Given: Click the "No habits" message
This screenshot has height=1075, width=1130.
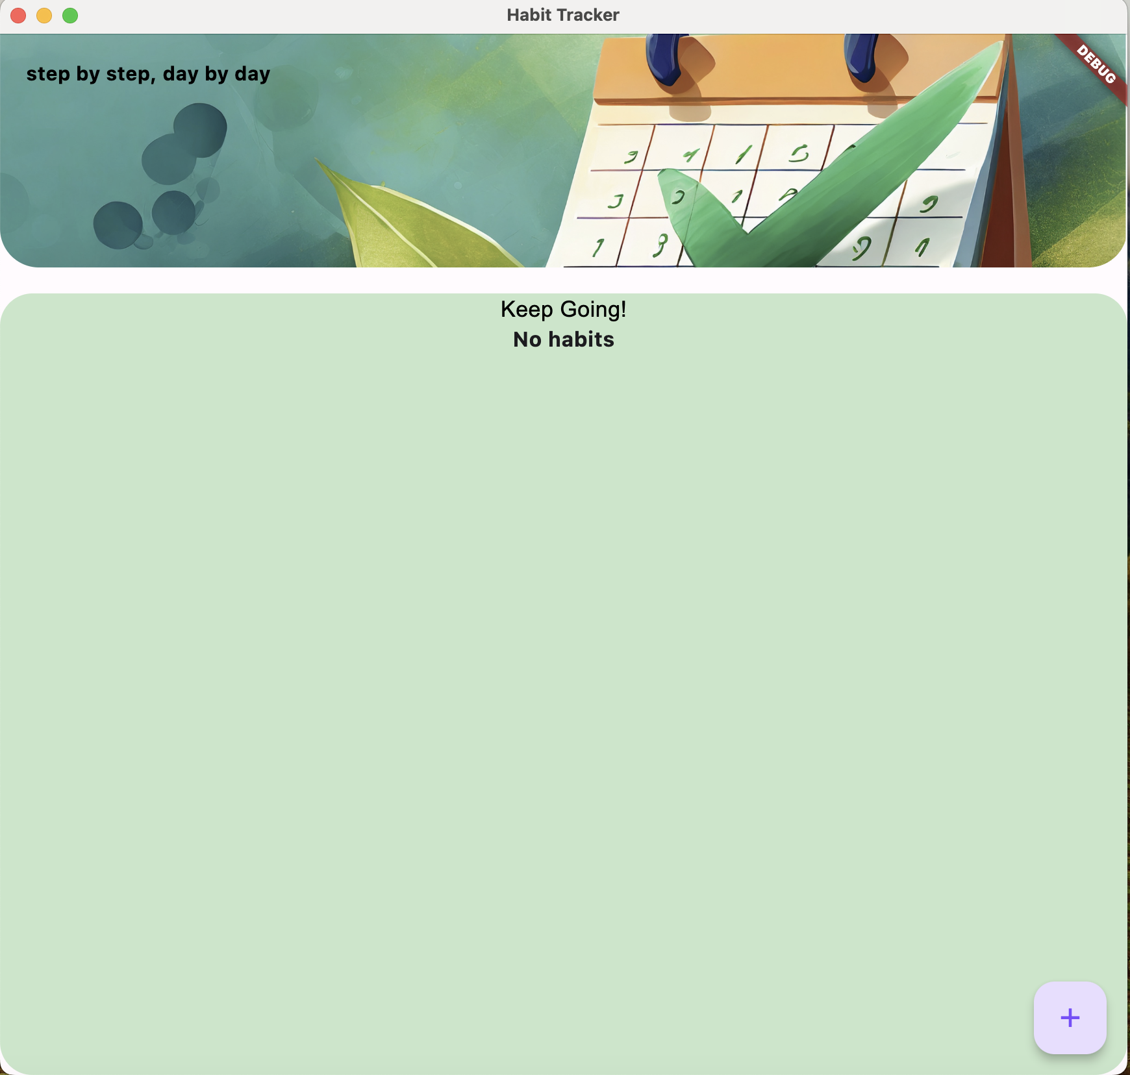Looking at the screenshot, I should coord(563,340).
